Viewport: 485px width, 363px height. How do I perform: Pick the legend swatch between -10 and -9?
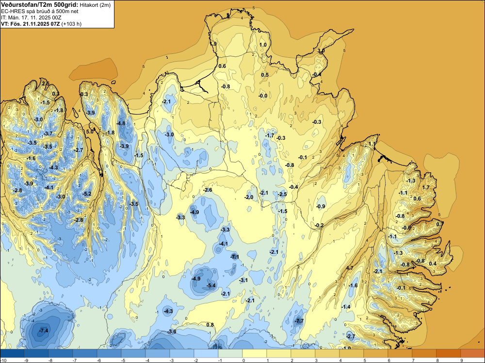coord(12,353)
